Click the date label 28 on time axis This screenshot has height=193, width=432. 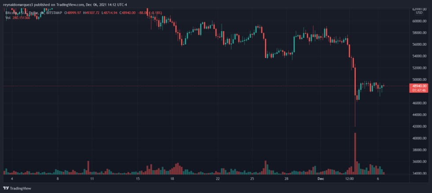click(x=286, y=179)
